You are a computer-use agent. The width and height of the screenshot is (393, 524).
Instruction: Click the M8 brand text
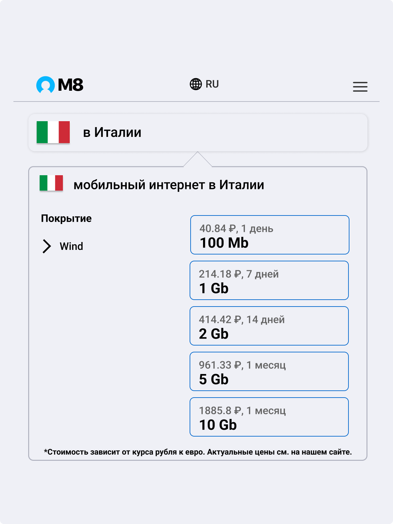pyautogui.click(x=71, y=85)
